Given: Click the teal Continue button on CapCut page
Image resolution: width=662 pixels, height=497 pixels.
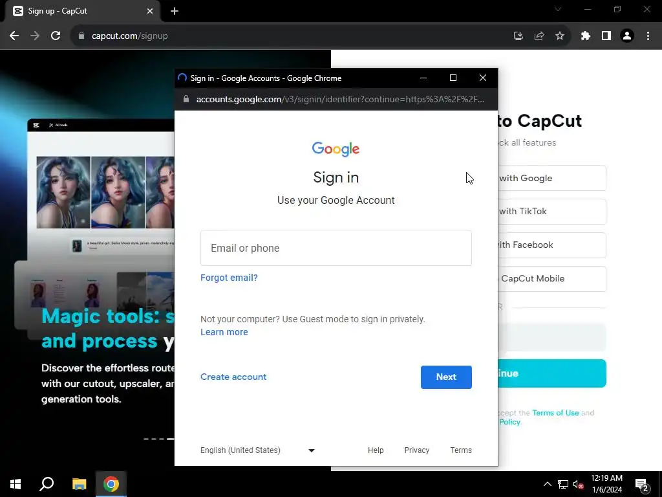Looking at the screenshot, I should pyautogui.click(x=552, y=373).
